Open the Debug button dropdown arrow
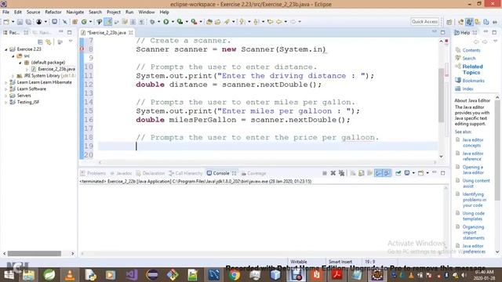 (158, 22)
